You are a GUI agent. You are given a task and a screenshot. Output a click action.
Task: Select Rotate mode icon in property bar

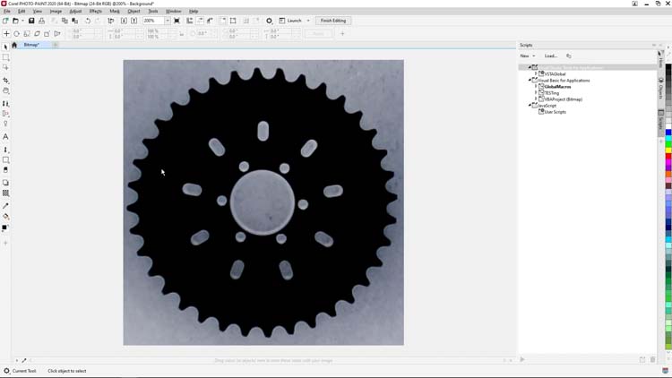pos(17,33)
